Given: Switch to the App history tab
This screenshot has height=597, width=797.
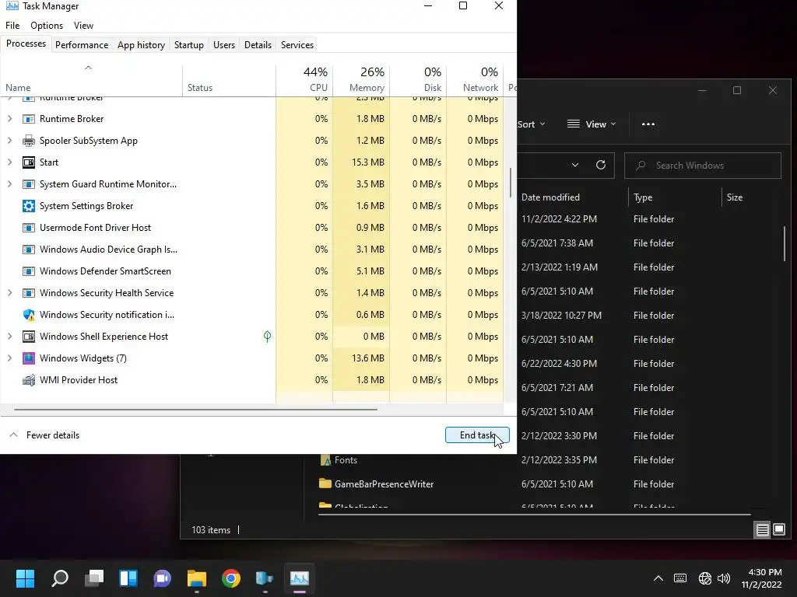Looking at the screenshot, I should [142, 44].
